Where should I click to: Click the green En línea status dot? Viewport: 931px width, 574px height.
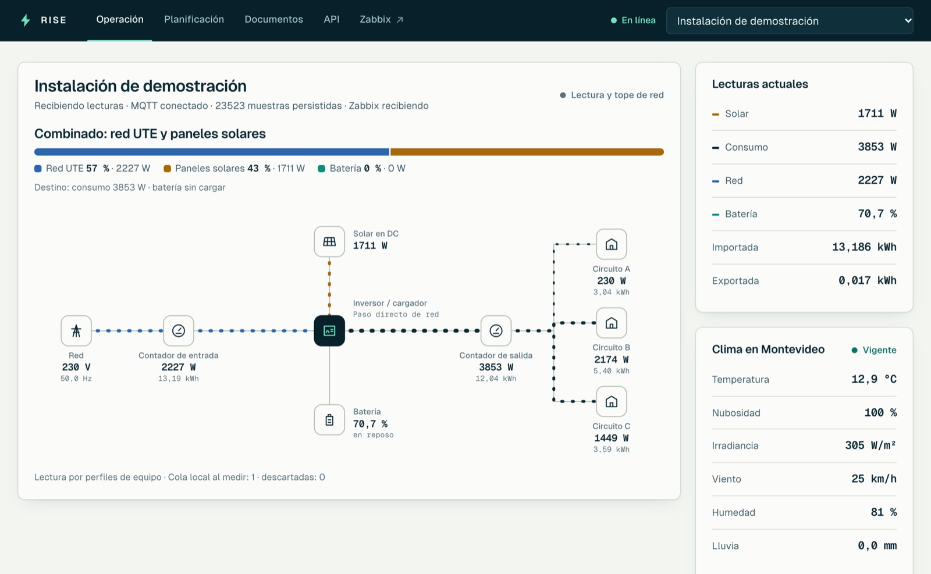pyautogui.click(x=614, y=20)
